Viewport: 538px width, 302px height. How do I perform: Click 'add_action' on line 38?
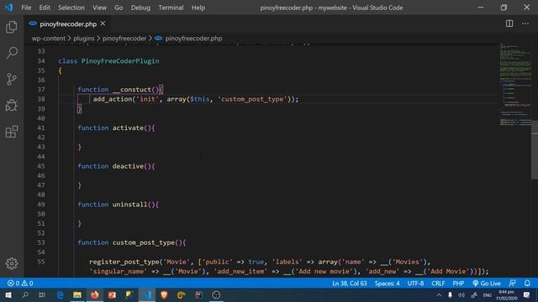click(113, 99)
